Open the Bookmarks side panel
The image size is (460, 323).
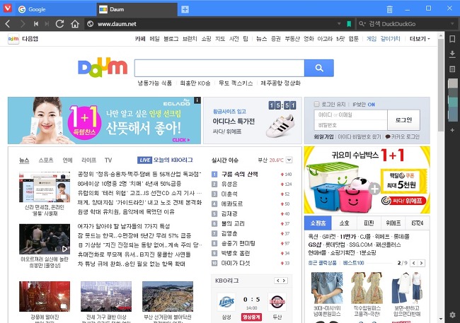click(452, 39)
